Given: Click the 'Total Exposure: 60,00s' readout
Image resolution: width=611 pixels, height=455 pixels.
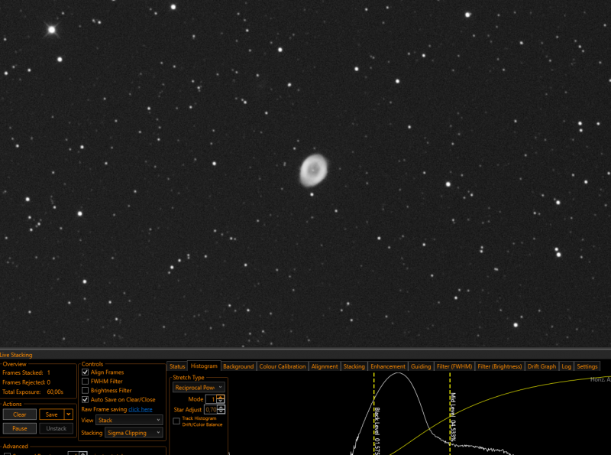Looking at the screenshot, I should pyautogui.click(x=33, y=392).
